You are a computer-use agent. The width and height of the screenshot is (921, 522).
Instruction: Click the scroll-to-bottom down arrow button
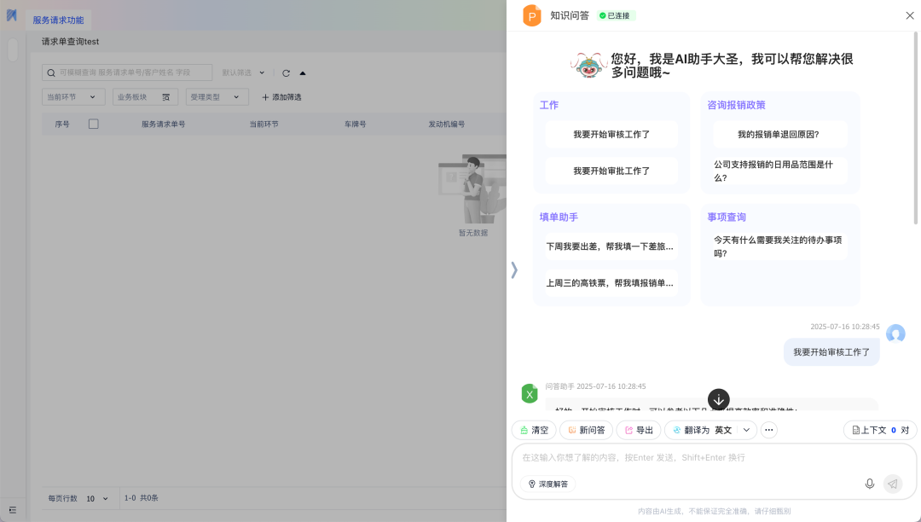pos(719,399)
